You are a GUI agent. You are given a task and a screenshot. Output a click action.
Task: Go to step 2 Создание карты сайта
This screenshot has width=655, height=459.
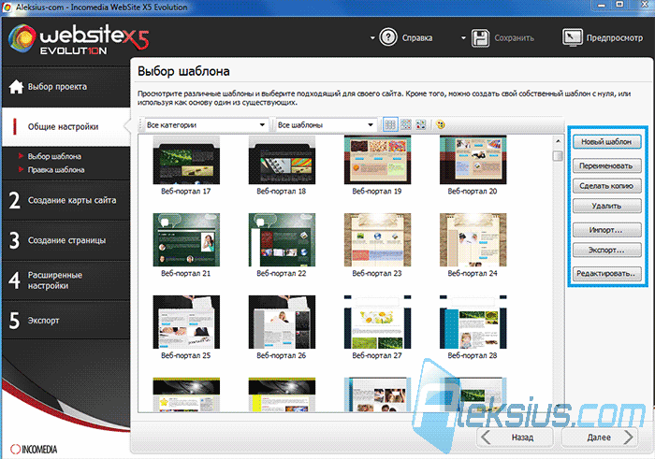(x=66, y=200)
